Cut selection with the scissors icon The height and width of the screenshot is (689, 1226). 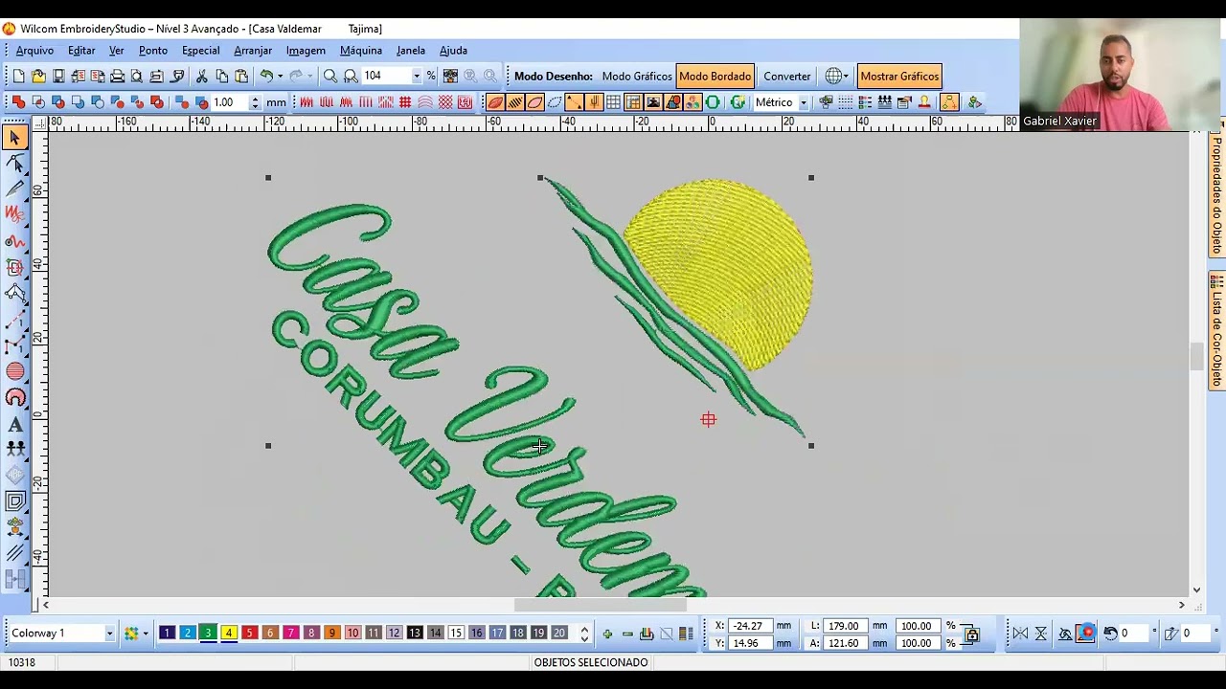click(202, 76)
